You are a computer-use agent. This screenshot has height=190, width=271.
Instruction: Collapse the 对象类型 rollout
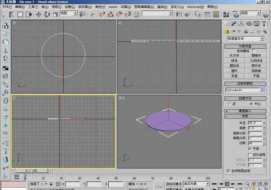(245, 46)
